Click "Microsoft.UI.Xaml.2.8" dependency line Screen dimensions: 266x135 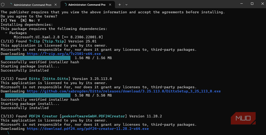click(58, 37)
